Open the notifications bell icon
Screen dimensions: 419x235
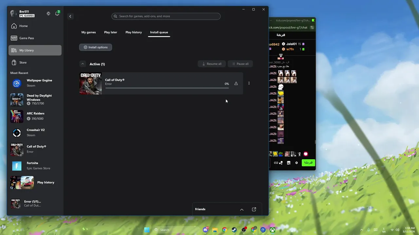tap(57, 13)
